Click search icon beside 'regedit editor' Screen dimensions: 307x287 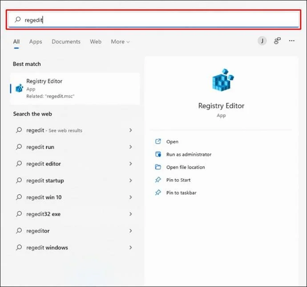pos(19,163)
